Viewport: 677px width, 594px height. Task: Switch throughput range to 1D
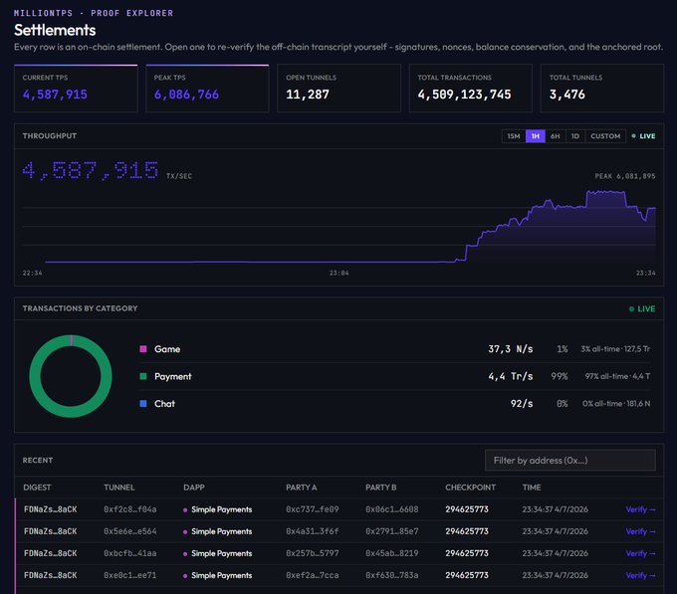[x=575, y=136]
